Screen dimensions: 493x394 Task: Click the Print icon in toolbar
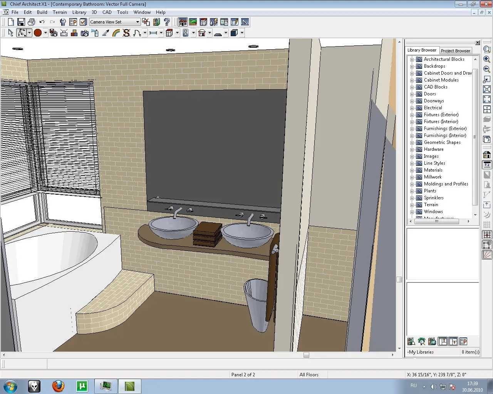click(x=32, y=22)
